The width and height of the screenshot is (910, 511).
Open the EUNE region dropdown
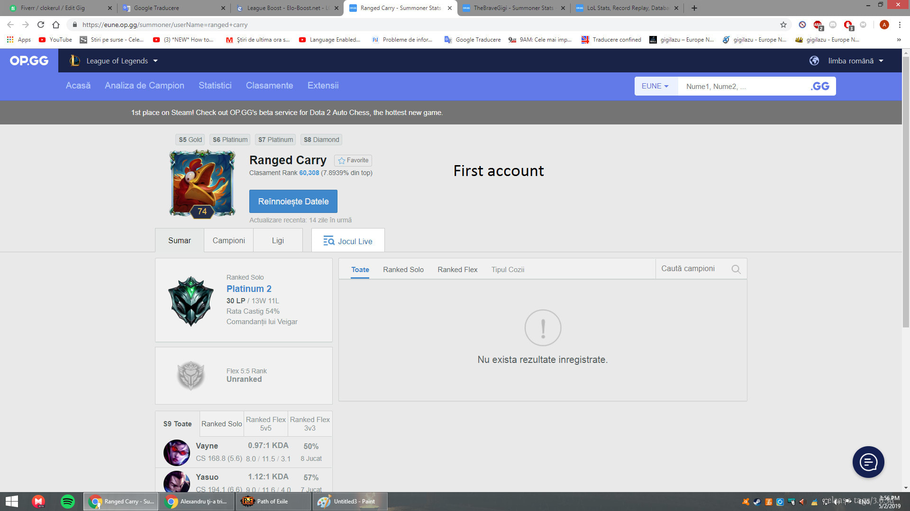pos(655,86)
